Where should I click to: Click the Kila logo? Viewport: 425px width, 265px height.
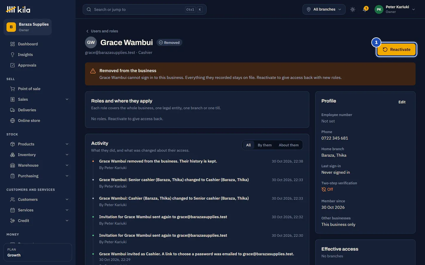tap(18, 9)
